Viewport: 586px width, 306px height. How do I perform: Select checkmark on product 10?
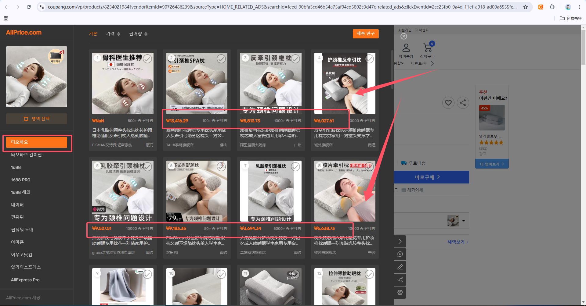coord(221,274)
